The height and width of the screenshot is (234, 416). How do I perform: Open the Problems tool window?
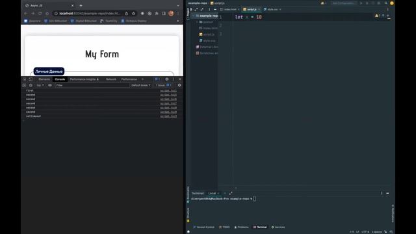(241, 227)
